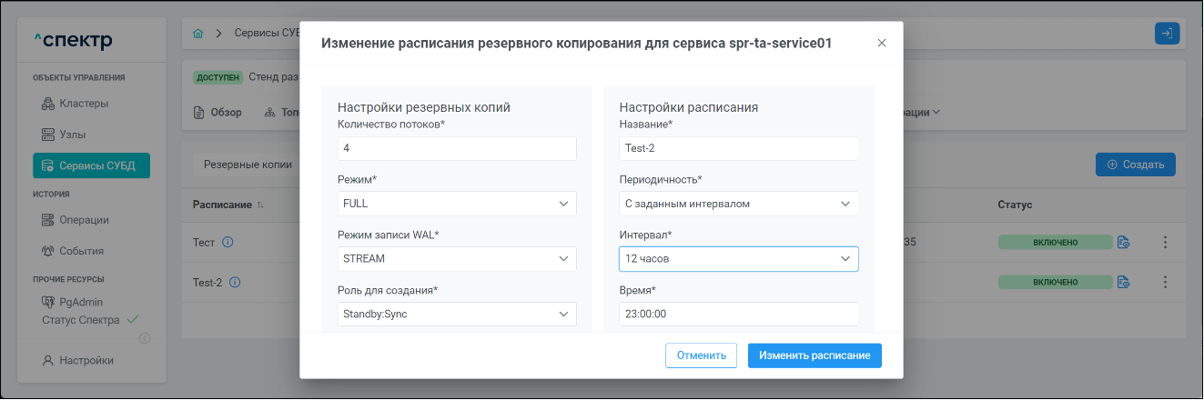Click the Количество потоков input field
The image size is (1204, 400).
[456, 149]
